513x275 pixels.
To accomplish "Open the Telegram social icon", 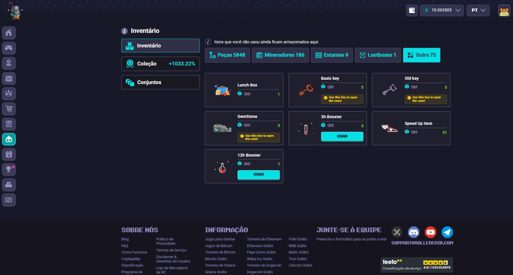I will click(x=447, y=232).
